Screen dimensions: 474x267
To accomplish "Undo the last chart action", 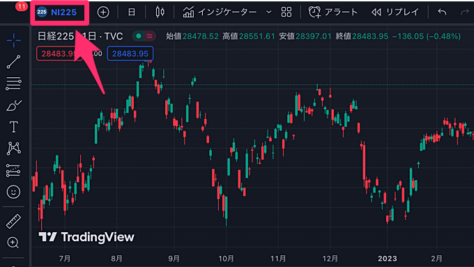I will [x=442, y=13].
